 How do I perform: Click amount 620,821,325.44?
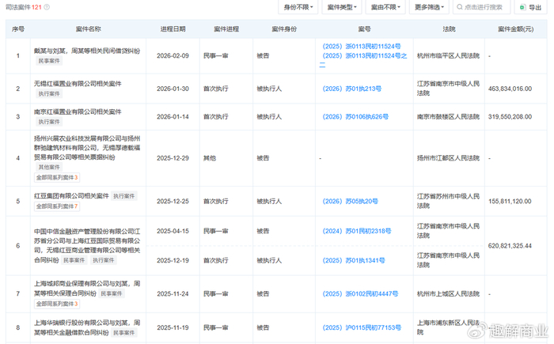pyautogui.click(x=510, y=246)
